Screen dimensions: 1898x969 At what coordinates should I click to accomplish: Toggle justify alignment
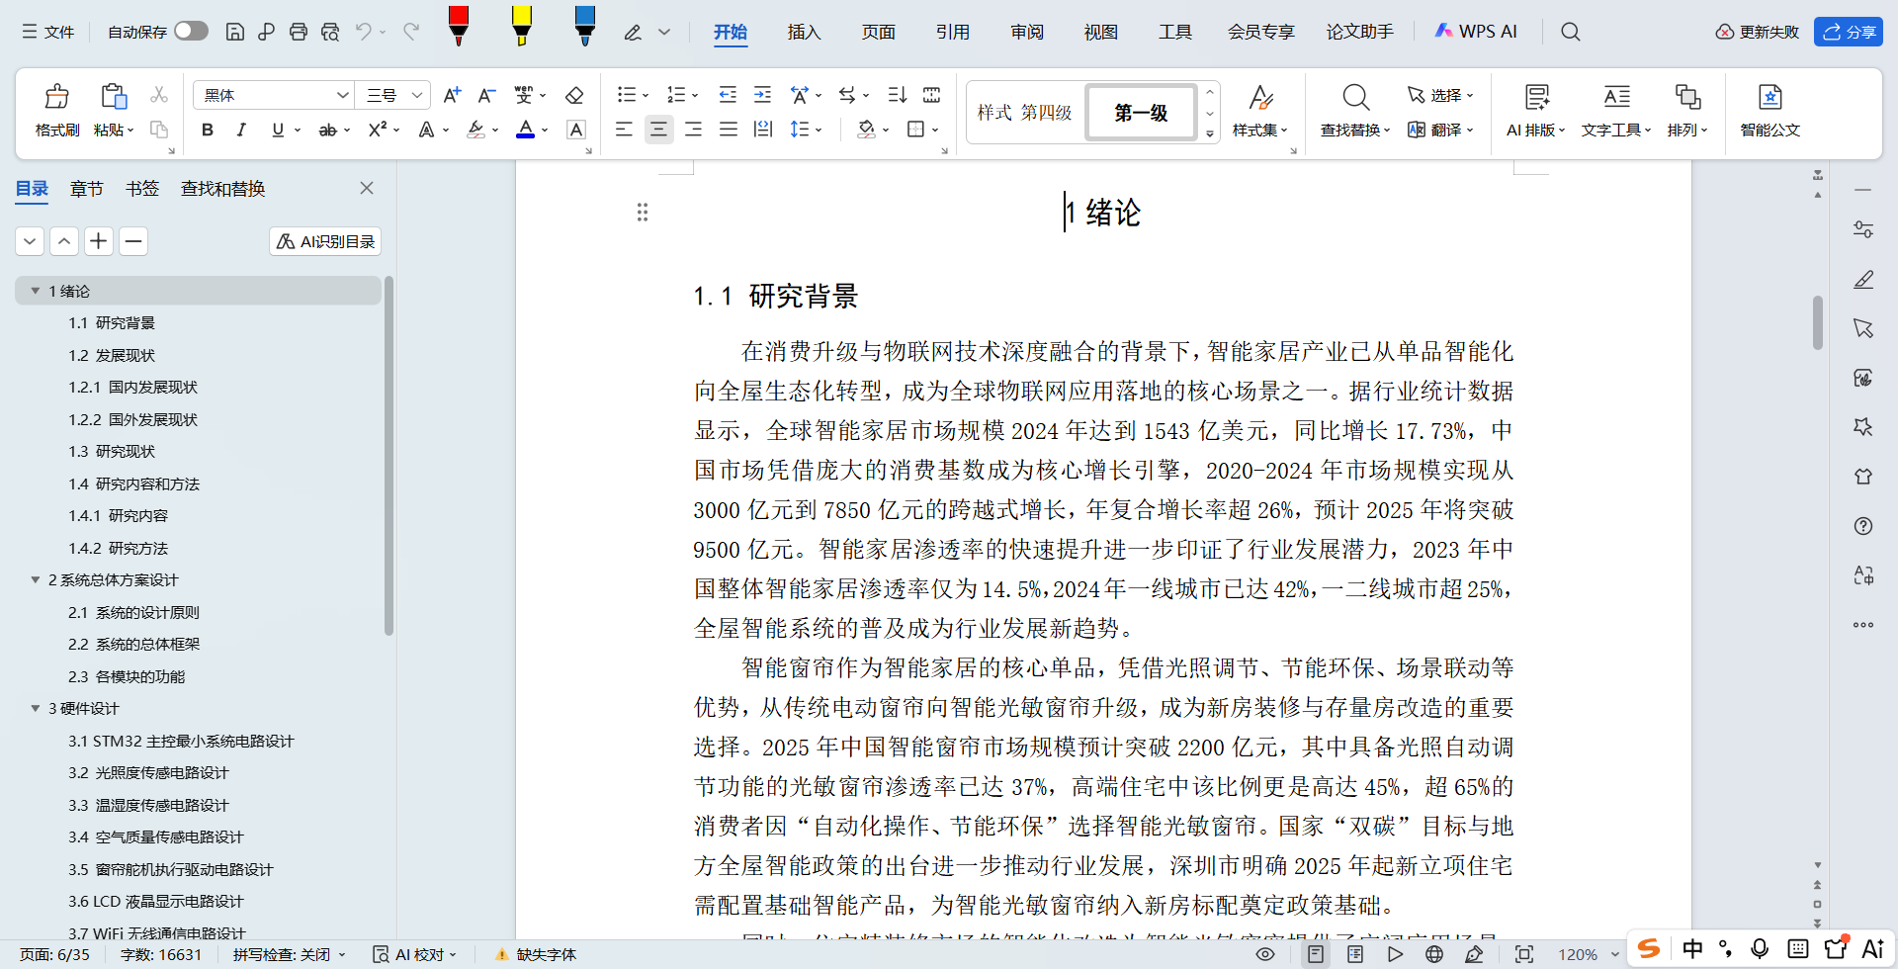click(729, 130)
